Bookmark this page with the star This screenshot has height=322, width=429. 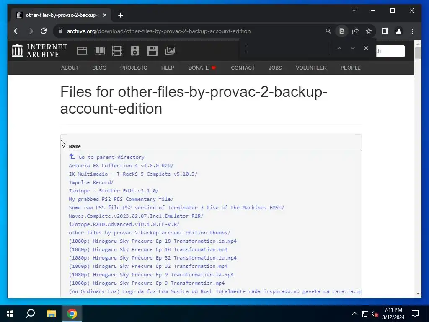pyautogui.click(x=369, y=31)
